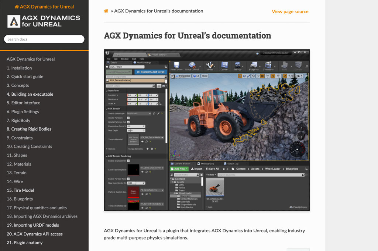378x251 pixels.
Task: Expand the toolbar overflow chevron after Compile
Action: 307,66
